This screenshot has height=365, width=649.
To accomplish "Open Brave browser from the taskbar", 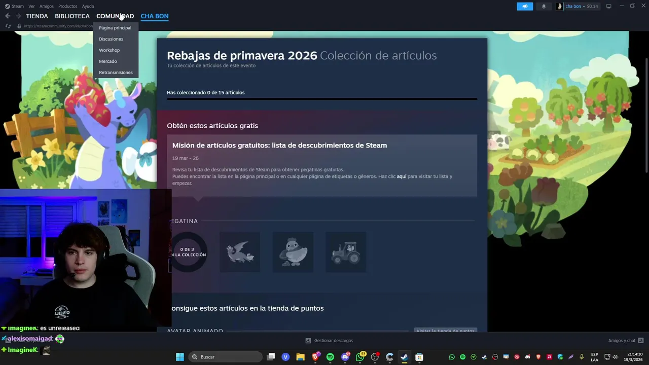I will 315,357.
